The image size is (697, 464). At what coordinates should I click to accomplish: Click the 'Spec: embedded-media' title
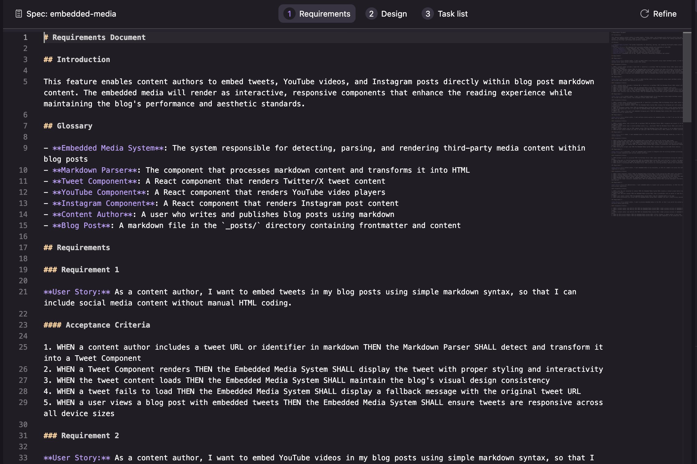(x=71, y=14)
